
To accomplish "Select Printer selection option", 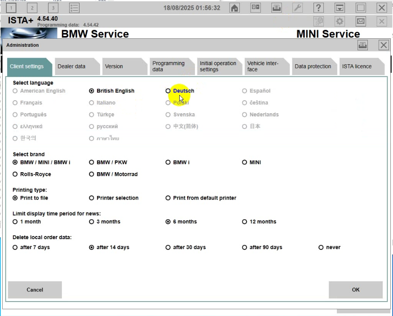I will tap(114, 198).
